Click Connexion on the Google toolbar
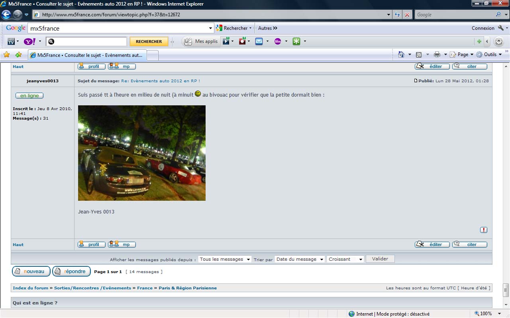This screenshot has height=318, width=510. point(483,28)
